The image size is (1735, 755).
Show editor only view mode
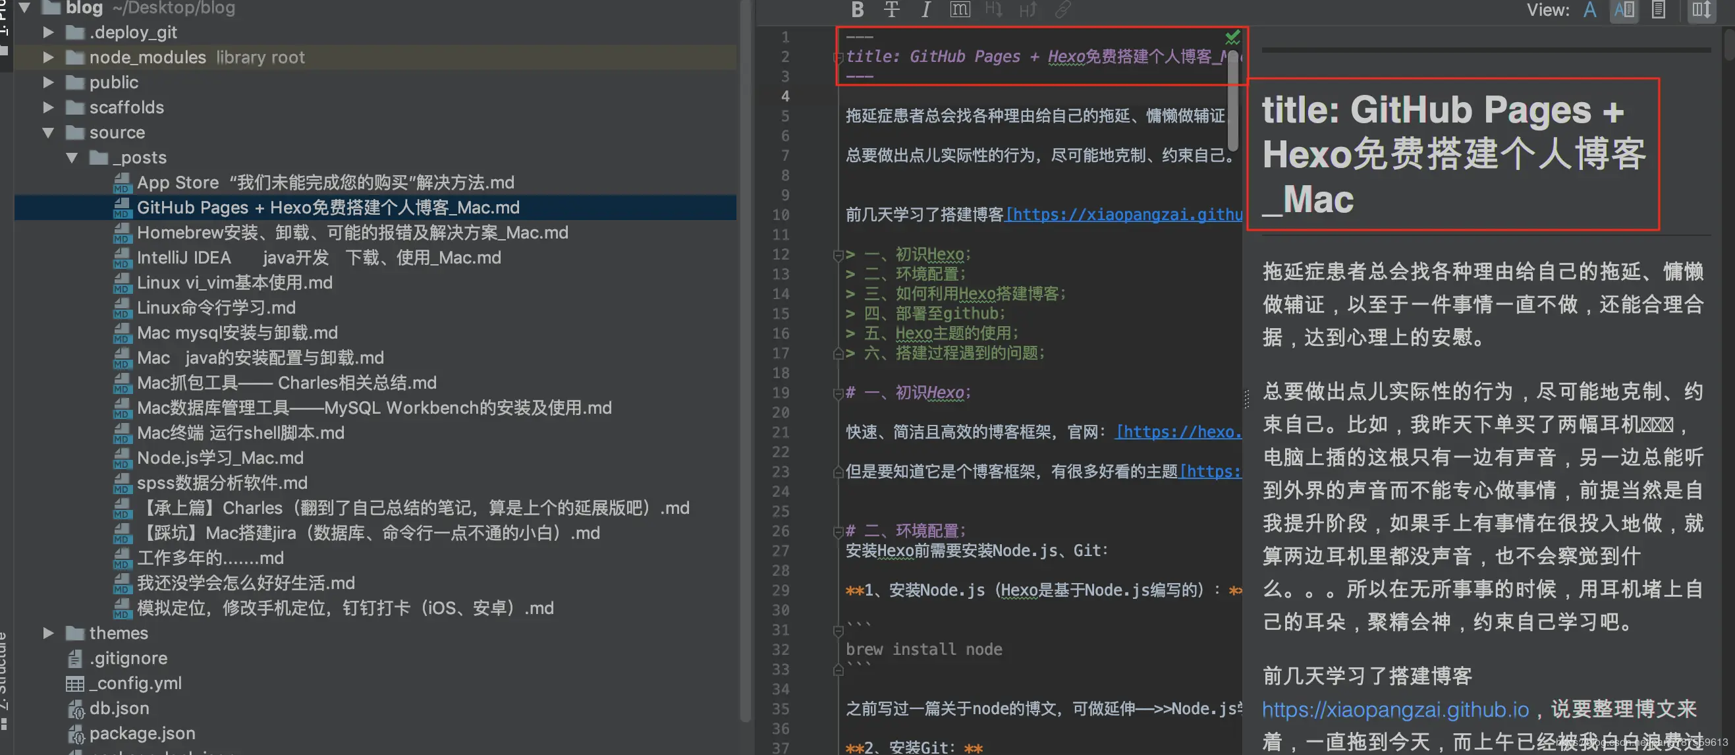tap(1589, 9)
